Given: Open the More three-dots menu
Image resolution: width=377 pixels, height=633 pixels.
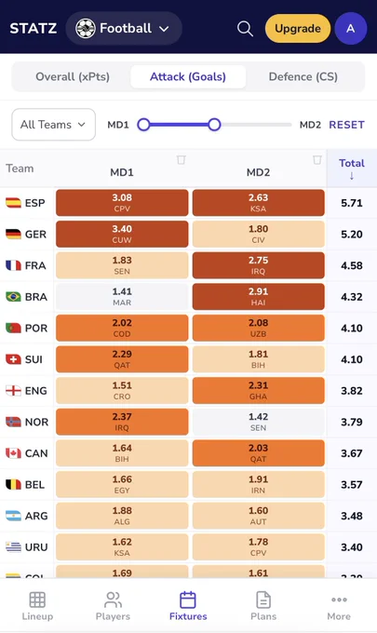Looking at the screenshot, I should tap(339, 599).
